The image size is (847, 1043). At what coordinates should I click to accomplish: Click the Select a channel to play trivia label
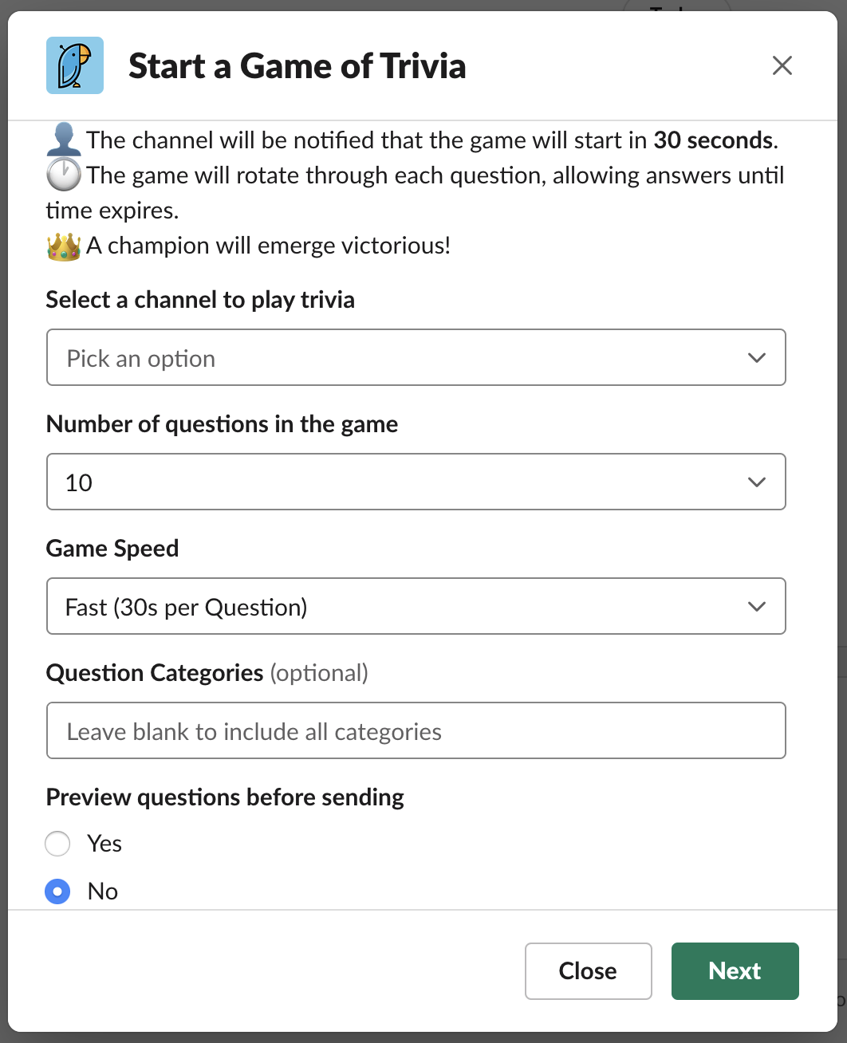coord(200,300)
